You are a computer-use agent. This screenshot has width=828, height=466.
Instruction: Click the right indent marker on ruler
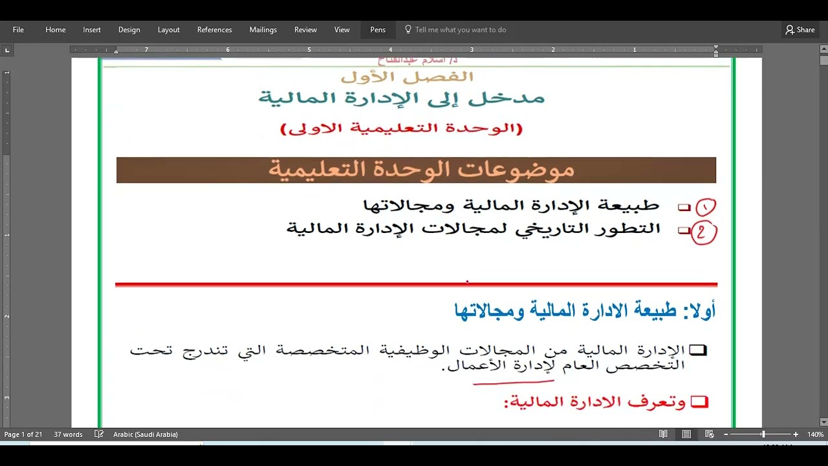tap(715, 50)
